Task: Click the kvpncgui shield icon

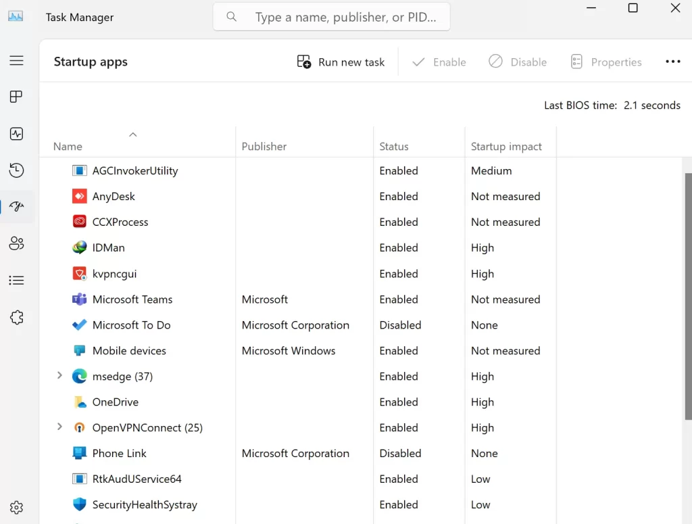Action: (80, 274)
